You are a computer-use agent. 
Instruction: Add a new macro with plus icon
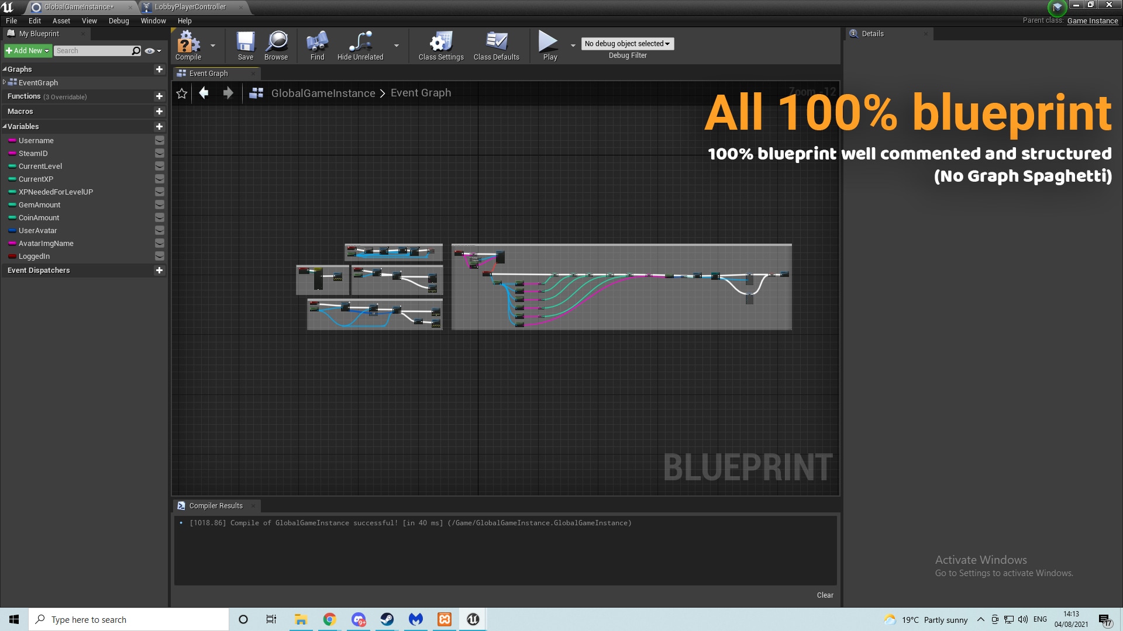click(159, 112)
